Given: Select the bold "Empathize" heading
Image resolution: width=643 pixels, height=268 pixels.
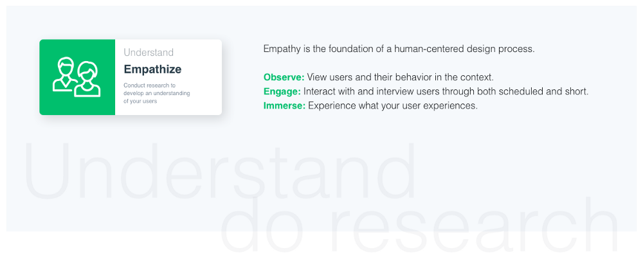Looking at the screenshot, I should 152,69.
